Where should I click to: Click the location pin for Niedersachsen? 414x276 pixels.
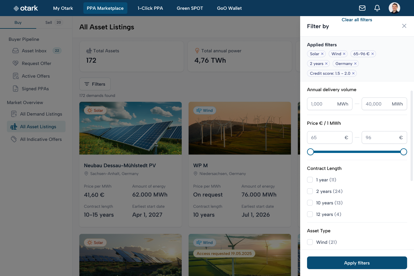pyautogui.click(x=195, y=174)
